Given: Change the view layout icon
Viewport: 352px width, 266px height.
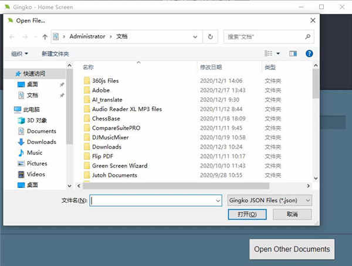Looking at the screenshot, I should pyautogui.click(x=268, y=53).
